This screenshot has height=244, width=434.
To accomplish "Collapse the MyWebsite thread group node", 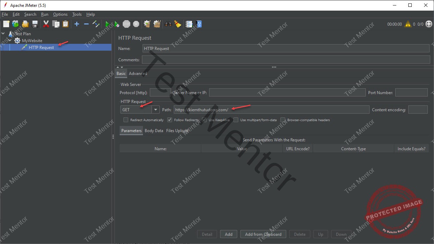I will 10,40.
